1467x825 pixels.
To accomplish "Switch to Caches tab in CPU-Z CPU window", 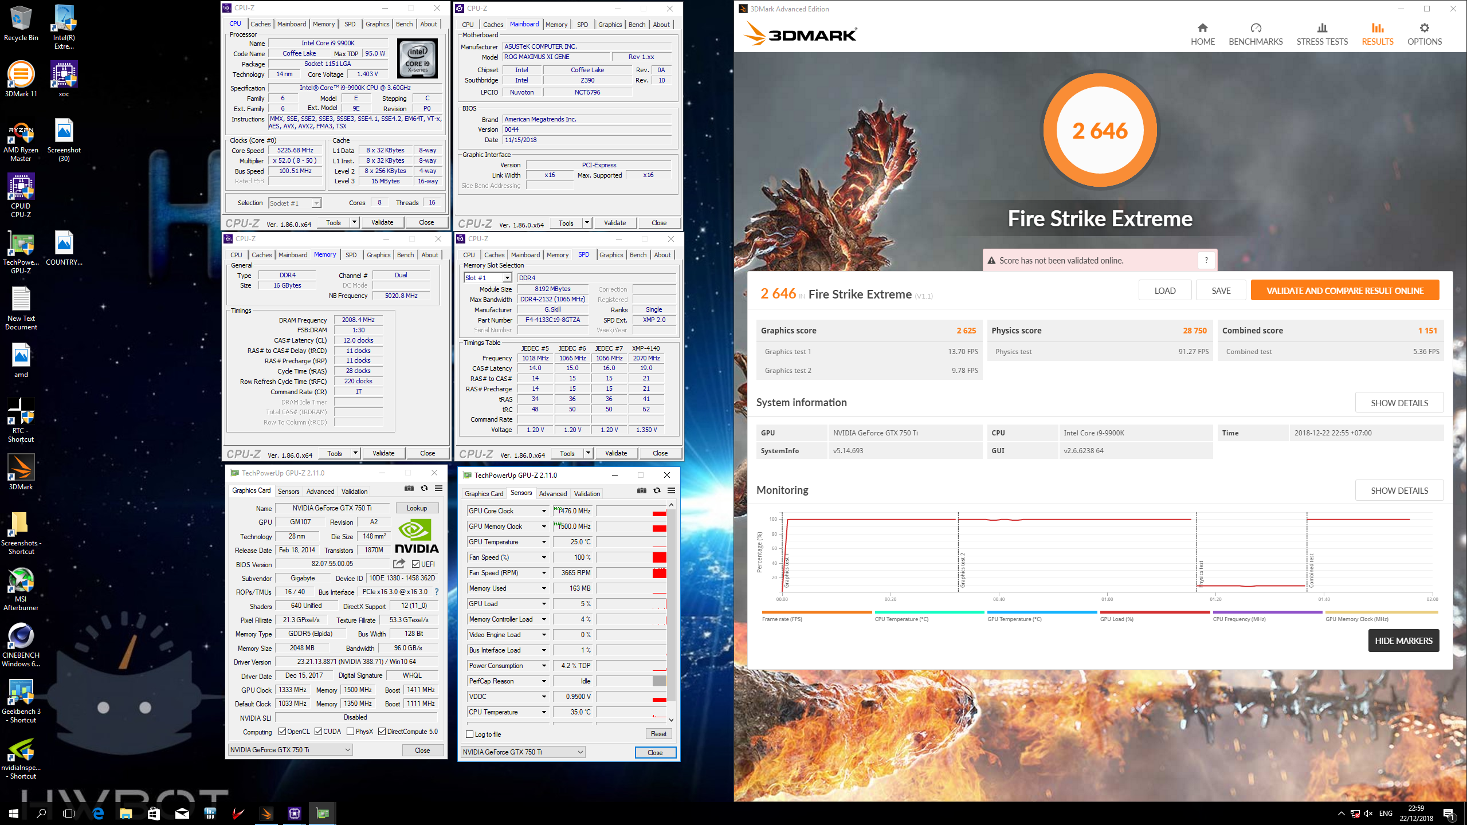I will (260, 24).
